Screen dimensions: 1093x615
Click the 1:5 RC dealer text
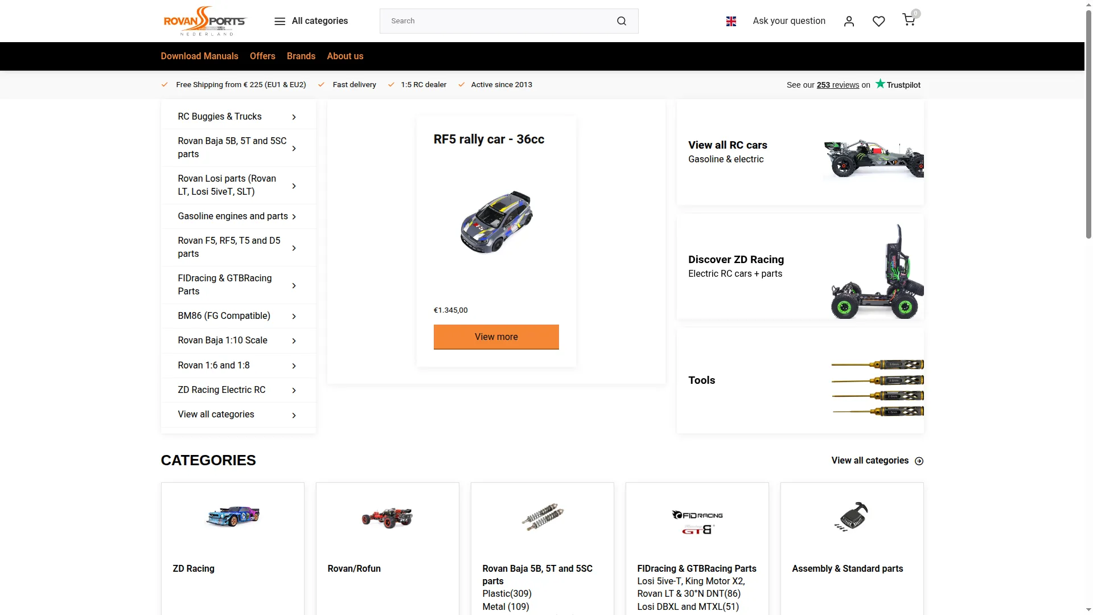coord(424,85)
